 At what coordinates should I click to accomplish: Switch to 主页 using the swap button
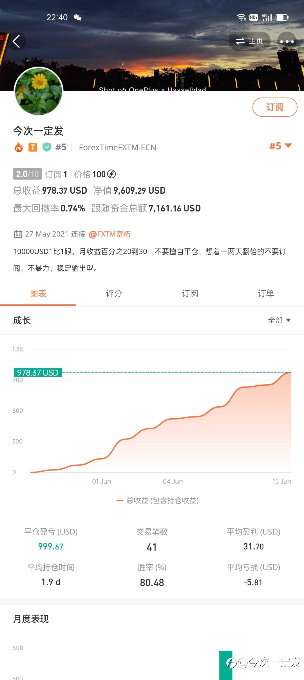pos(249,41)
